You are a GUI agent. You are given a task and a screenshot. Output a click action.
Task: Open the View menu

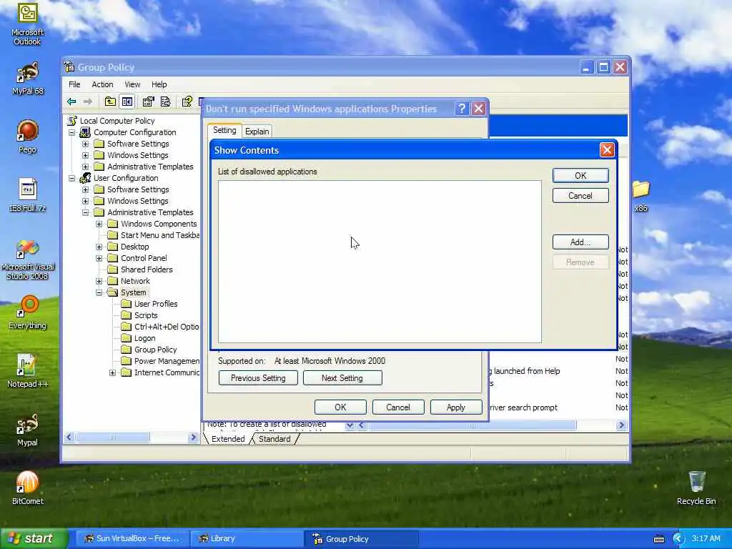click(x=132, y=84)
